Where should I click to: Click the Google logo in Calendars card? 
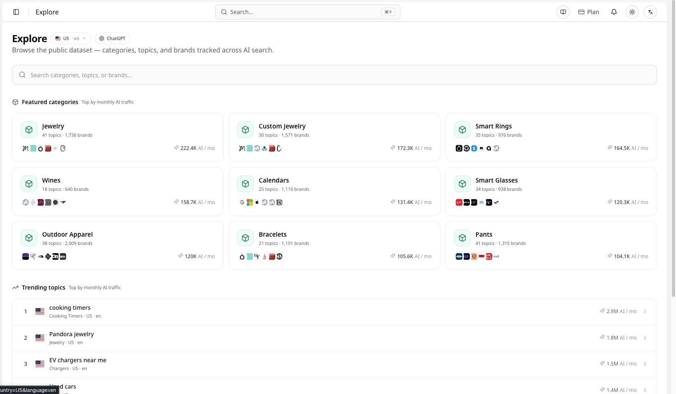[x=242, y=202]
